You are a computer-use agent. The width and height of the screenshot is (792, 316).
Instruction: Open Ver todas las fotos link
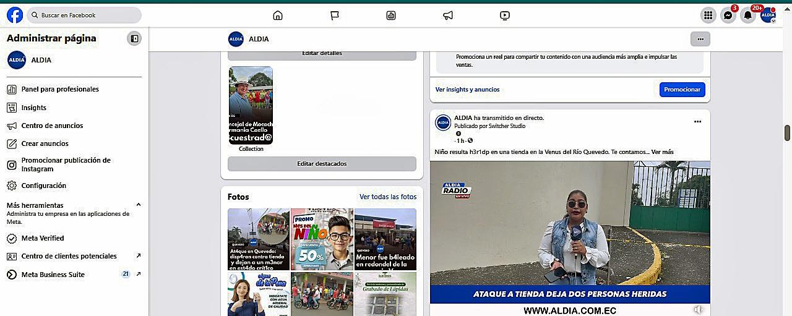click(388, 197)
